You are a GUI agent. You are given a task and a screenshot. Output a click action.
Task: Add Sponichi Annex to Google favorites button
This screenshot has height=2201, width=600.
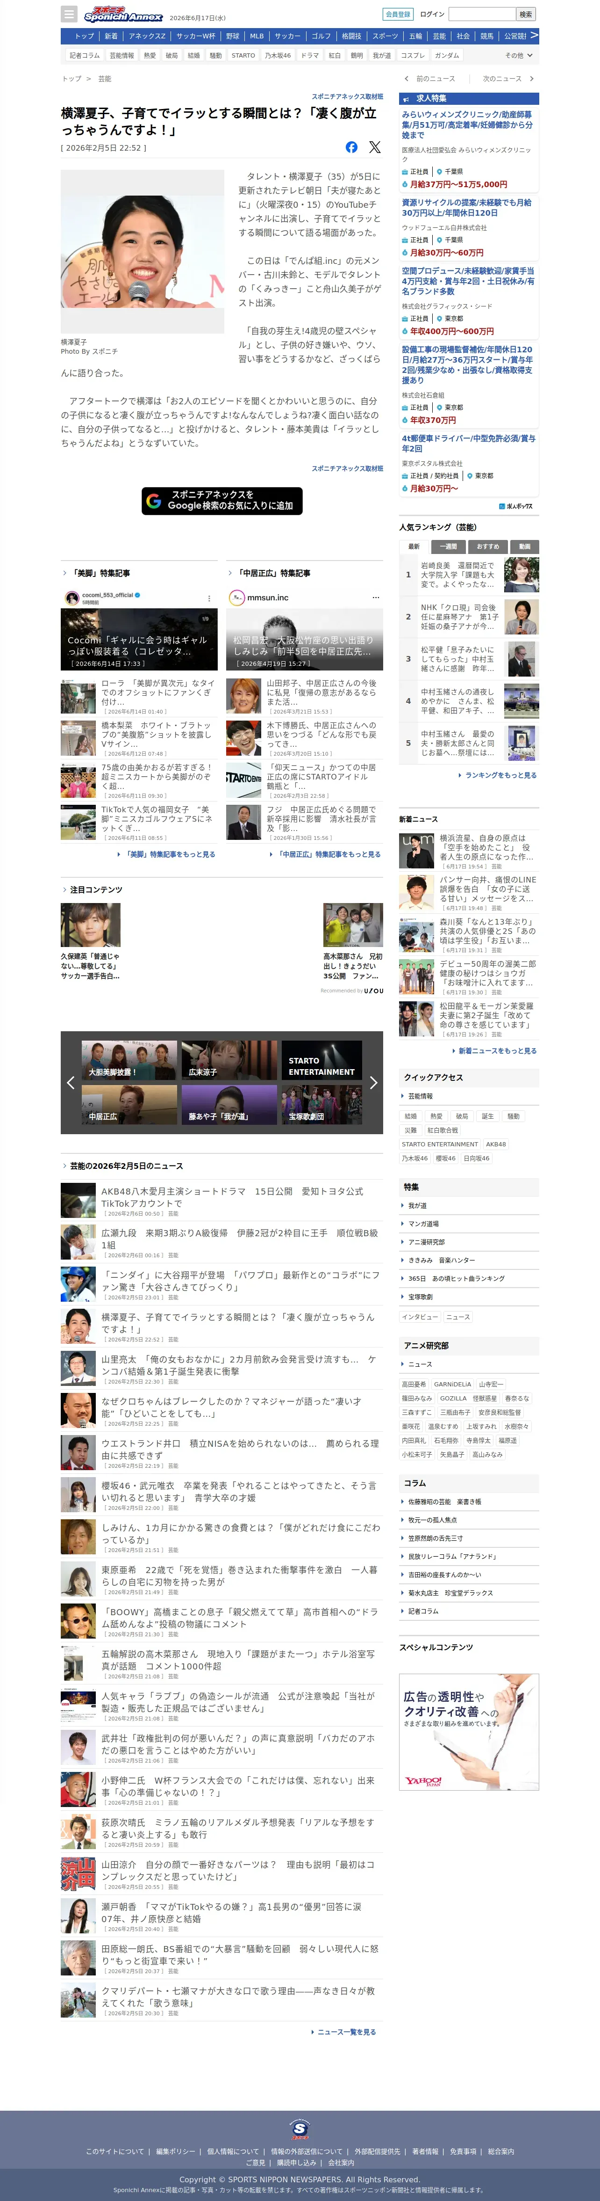click(222, 501)
